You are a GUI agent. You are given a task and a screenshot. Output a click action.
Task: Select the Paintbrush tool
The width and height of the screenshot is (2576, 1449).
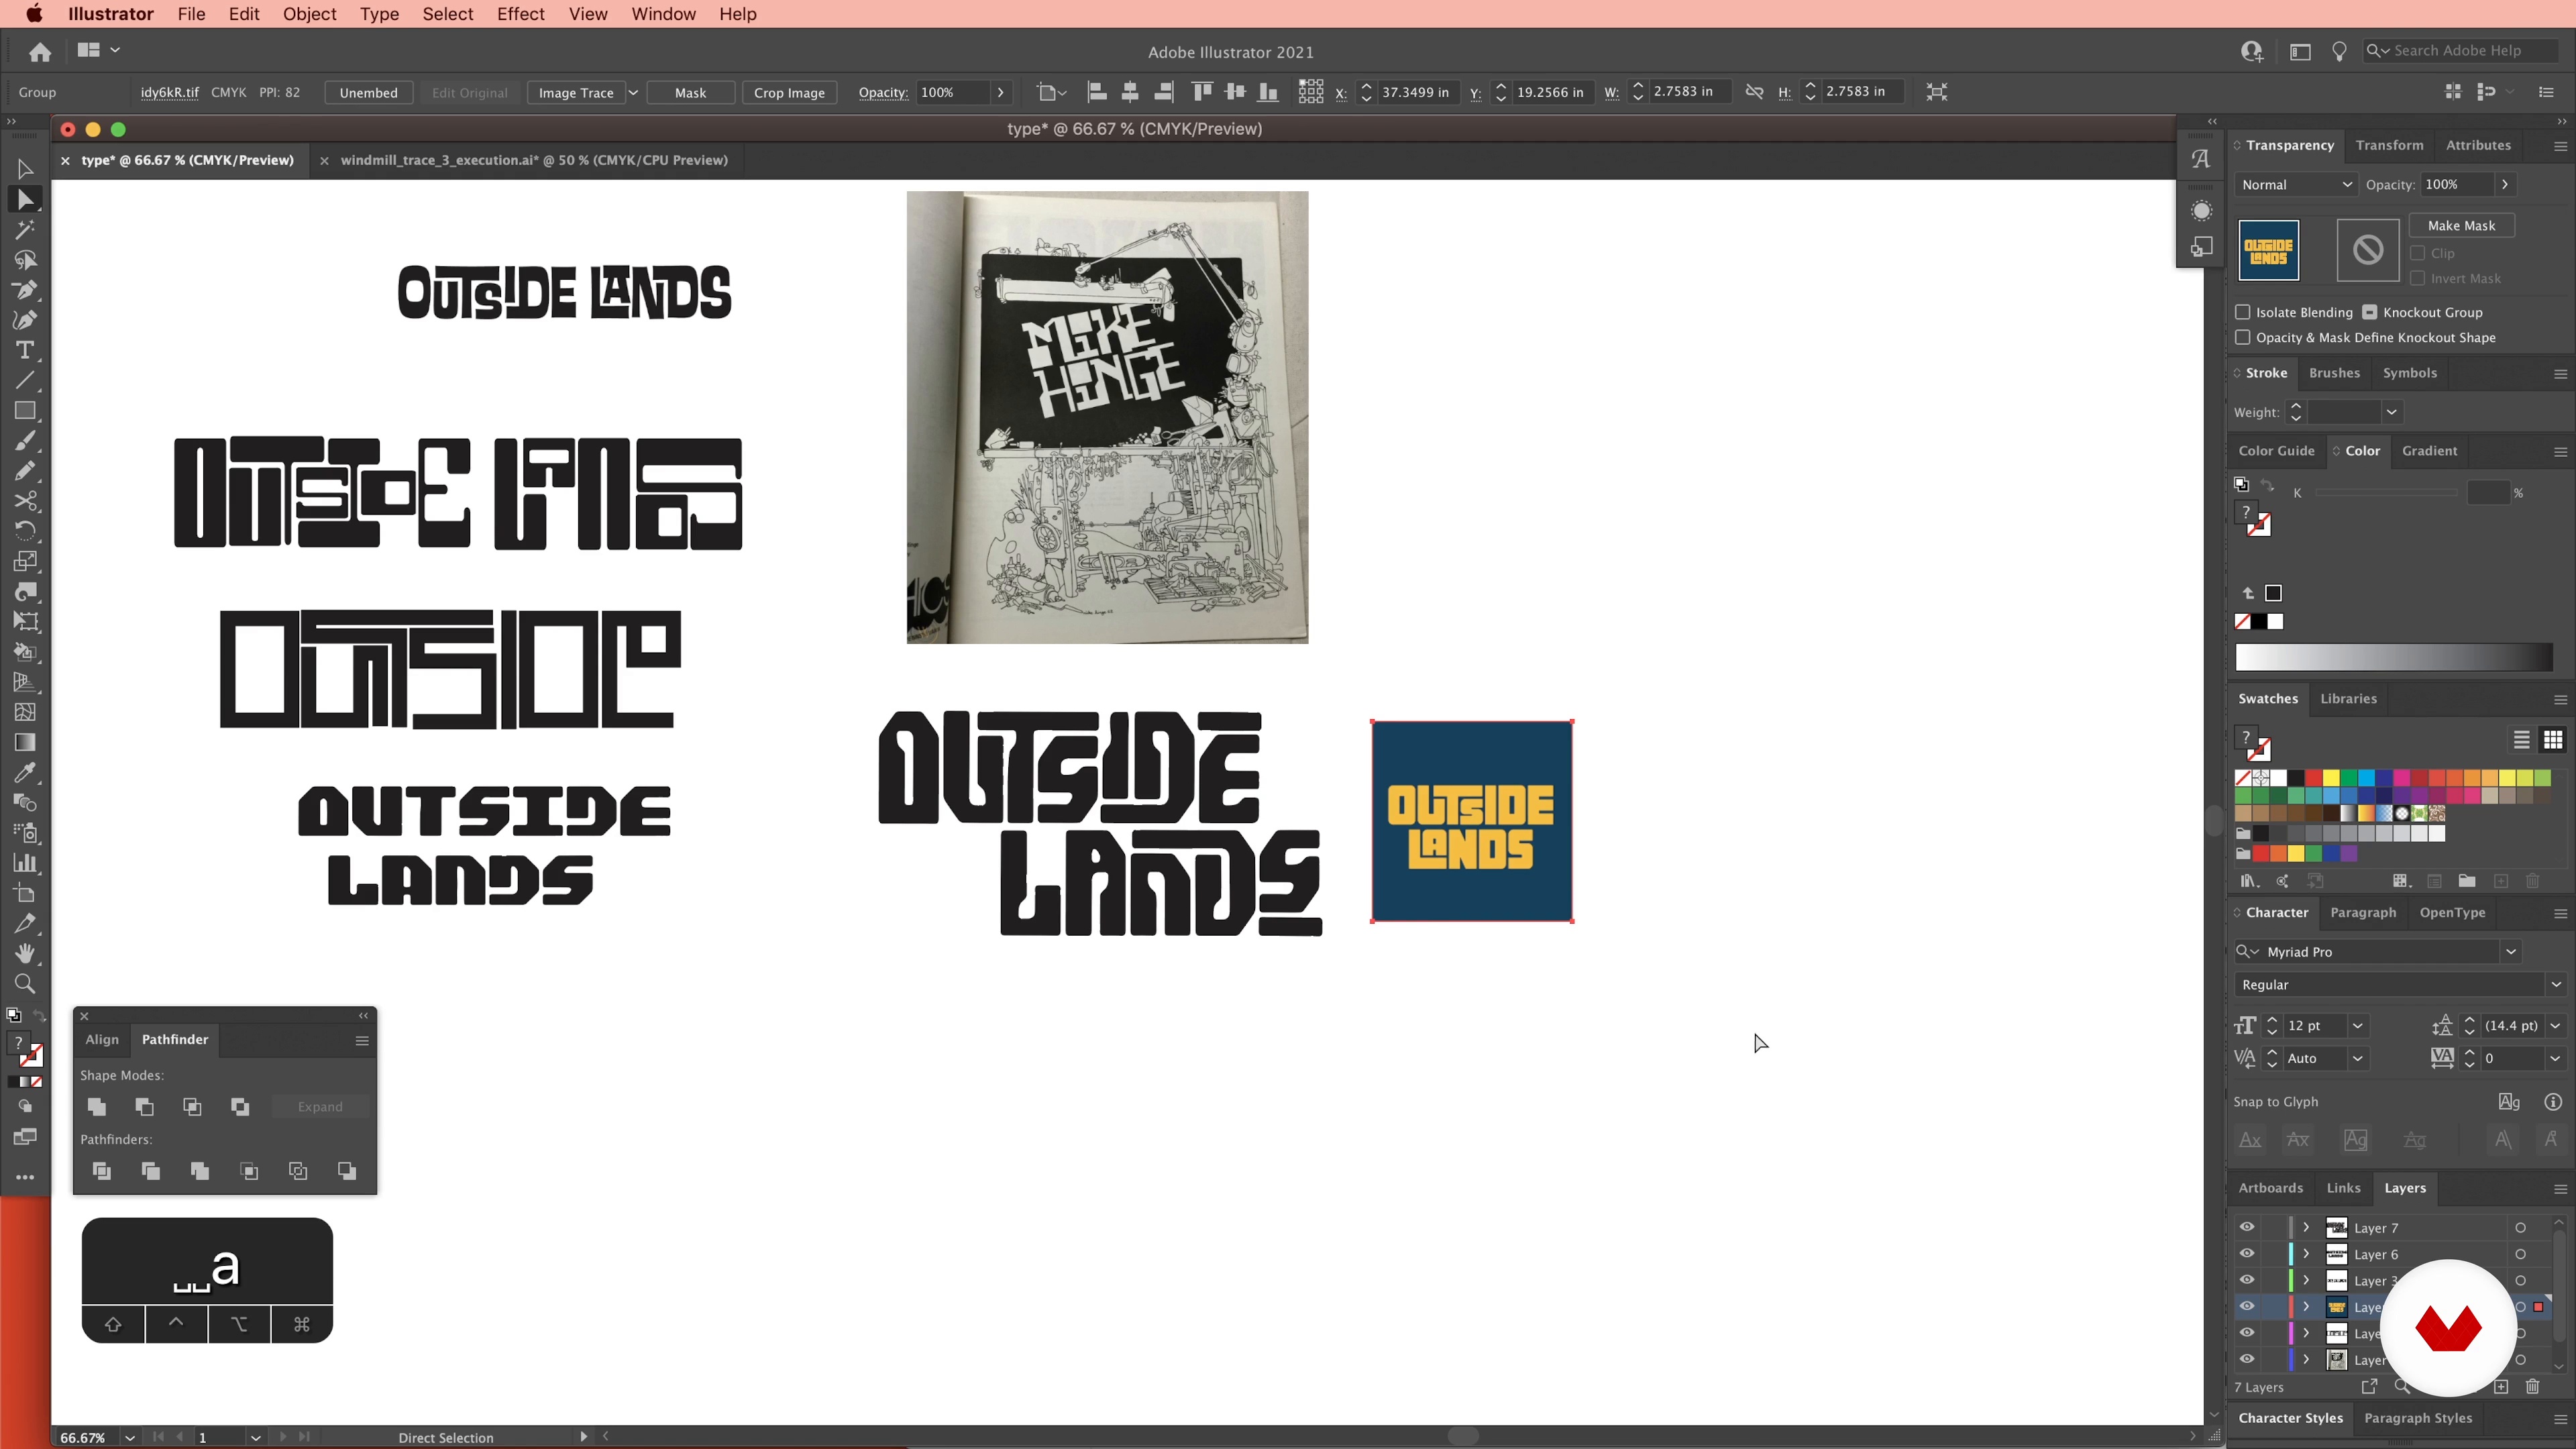[x=25, y=441]
